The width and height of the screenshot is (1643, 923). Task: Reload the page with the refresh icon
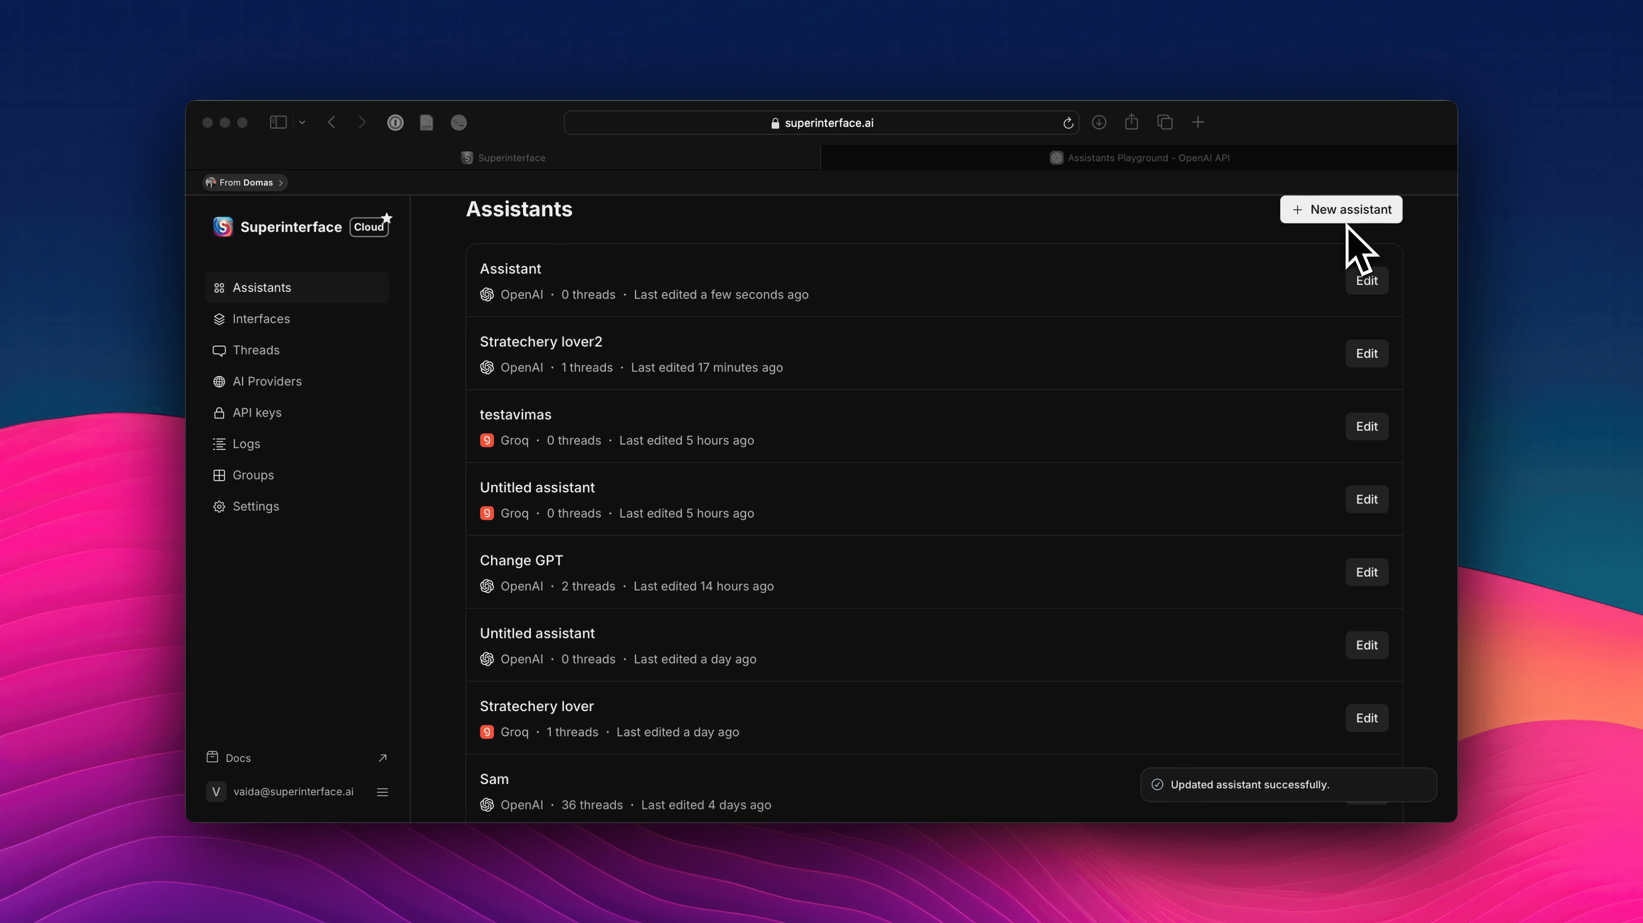pos(1068,122)
